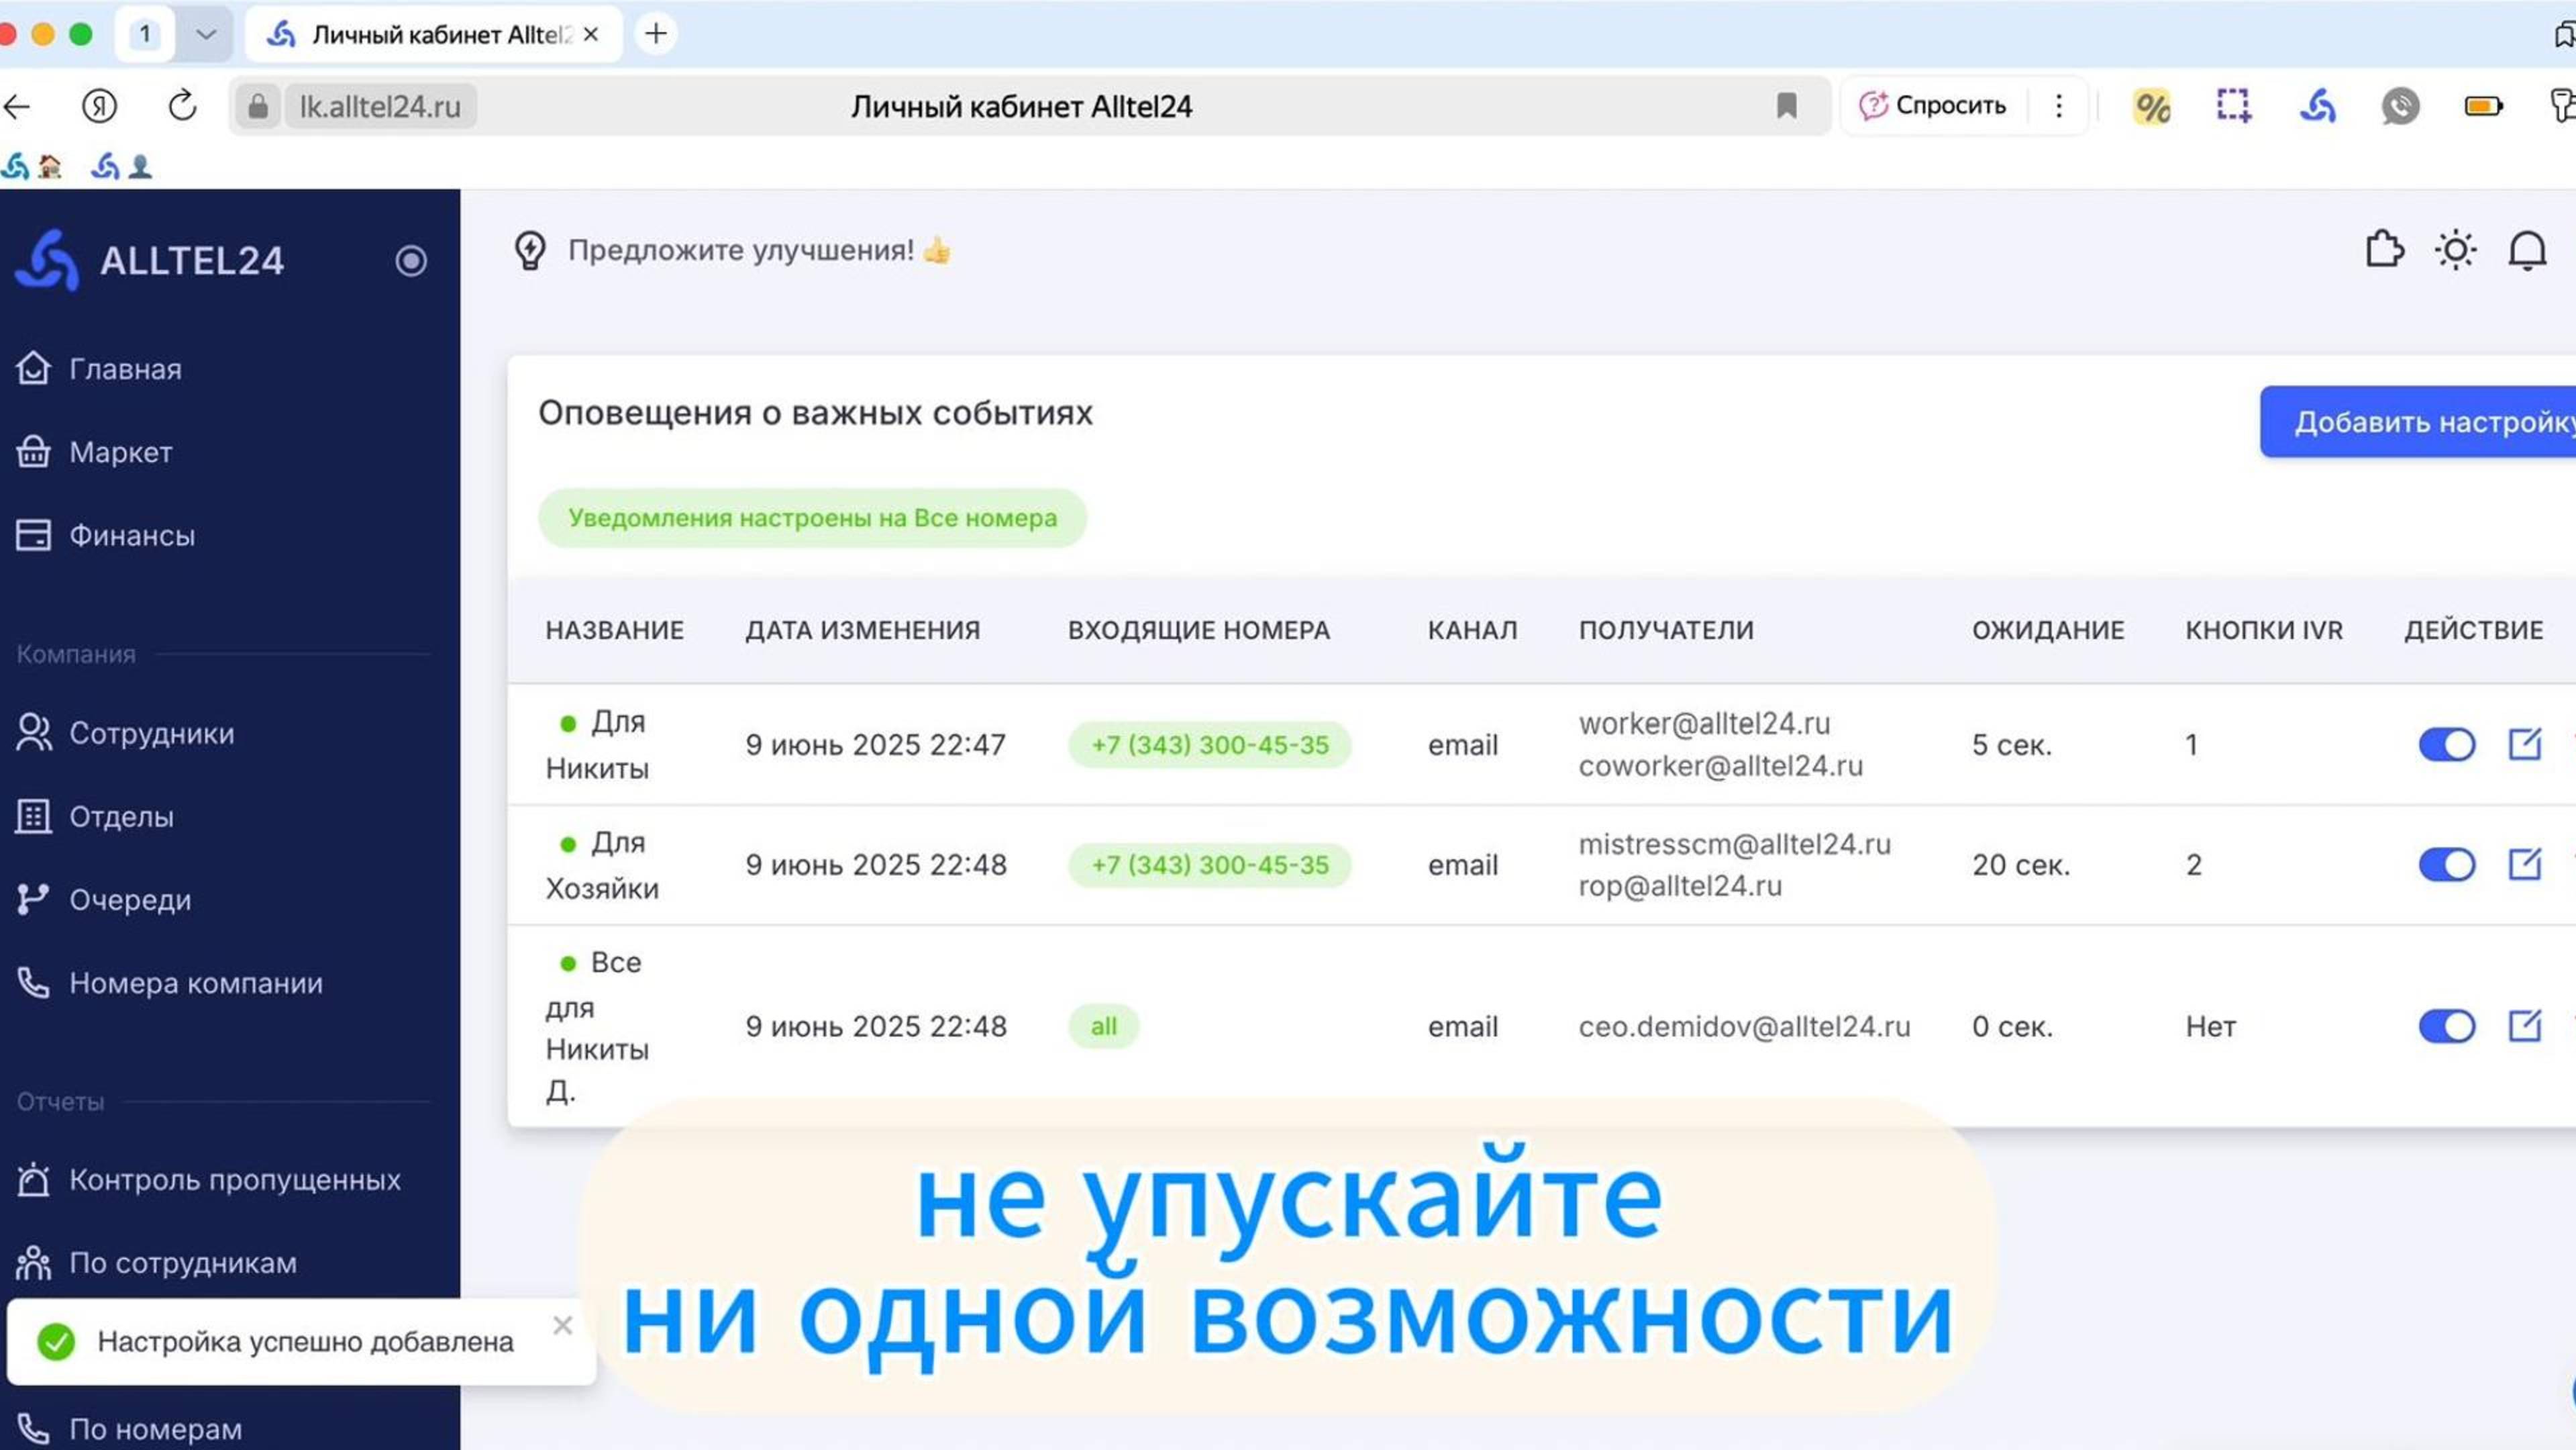
Task: Click the lk.alltel24.ru address field
Action: coord(380,106)
